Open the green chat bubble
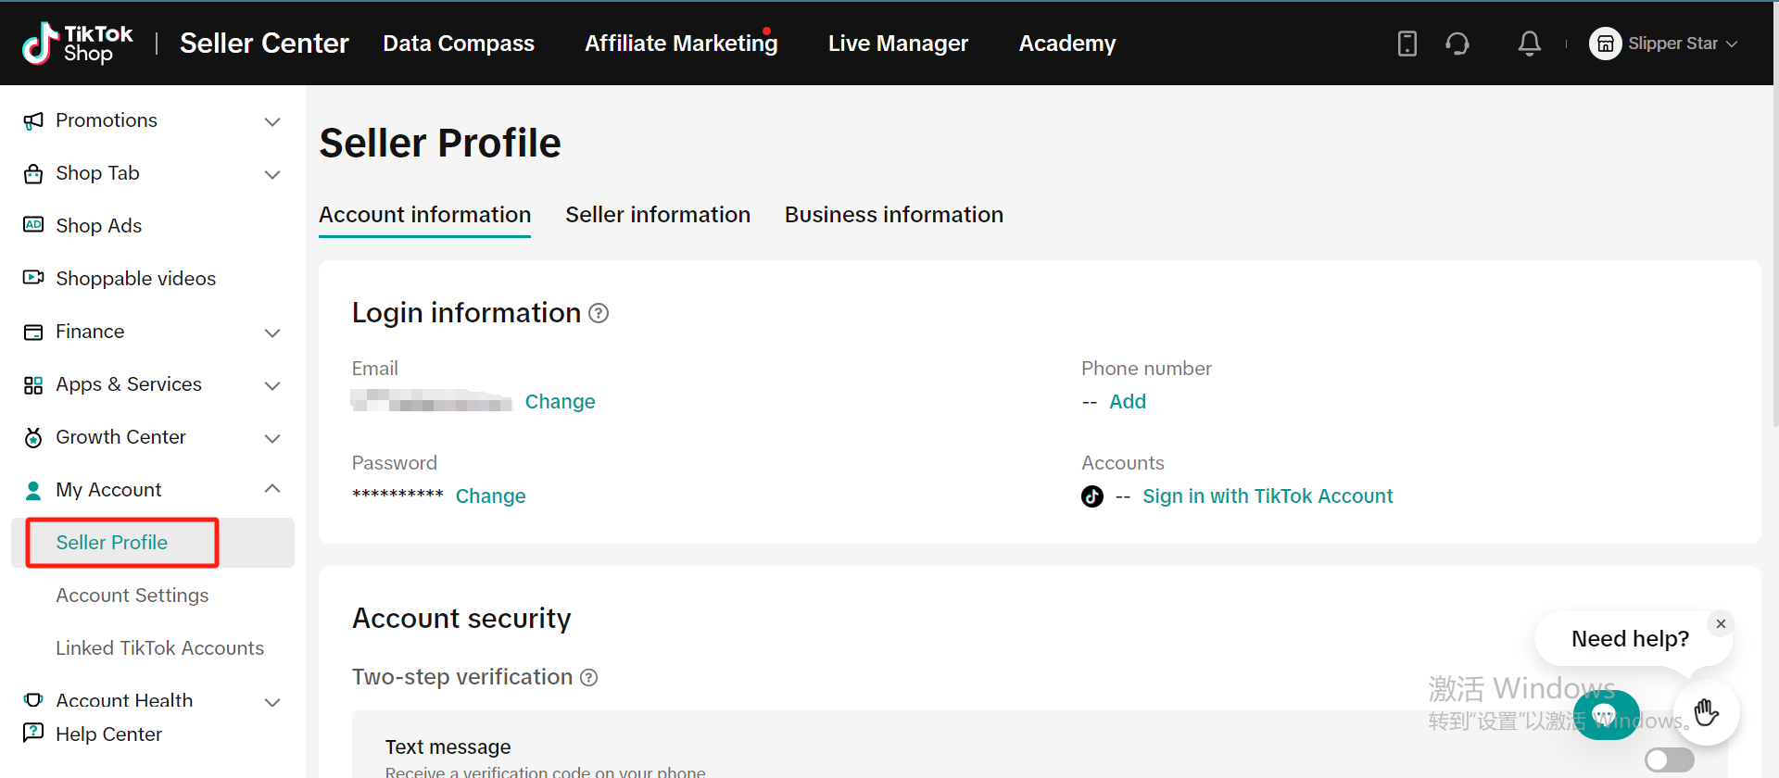Image resolution: width=1779 pixels, height=778 pixels. (1605, 716)
